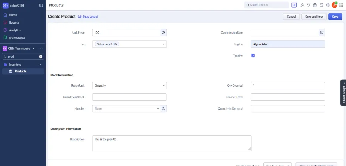Viewport: 346px width, 166px height.
Task: Click the Quantity in Demand field
Action: tap(288, 108)
